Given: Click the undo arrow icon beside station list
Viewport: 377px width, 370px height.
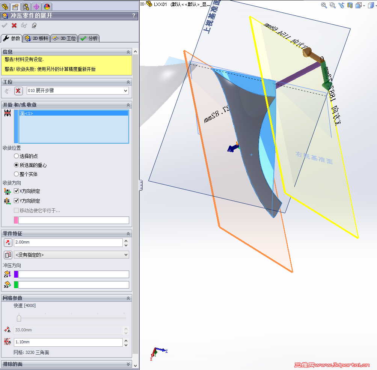Looking at the screenshot, I should (8, 91).
